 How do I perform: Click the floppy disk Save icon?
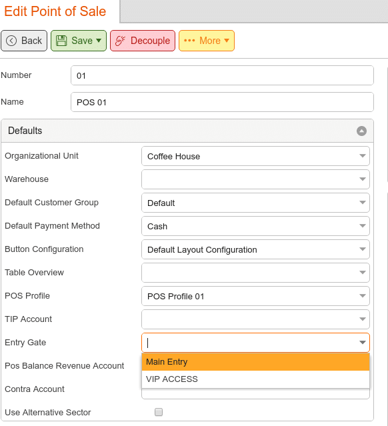[x=61, y=41]
